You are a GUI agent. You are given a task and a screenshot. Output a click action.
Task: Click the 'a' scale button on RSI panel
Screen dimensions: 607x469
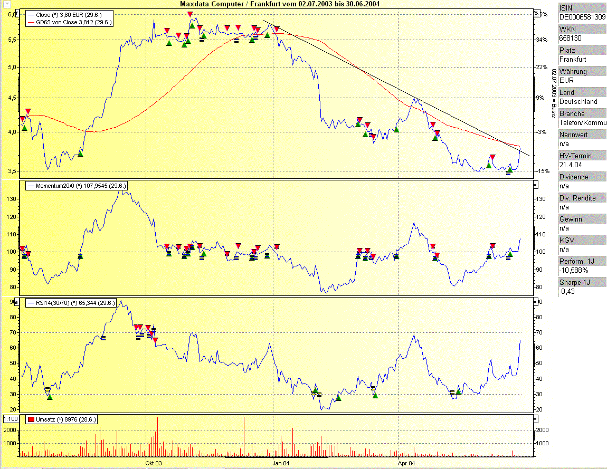[x=16, y=302]
